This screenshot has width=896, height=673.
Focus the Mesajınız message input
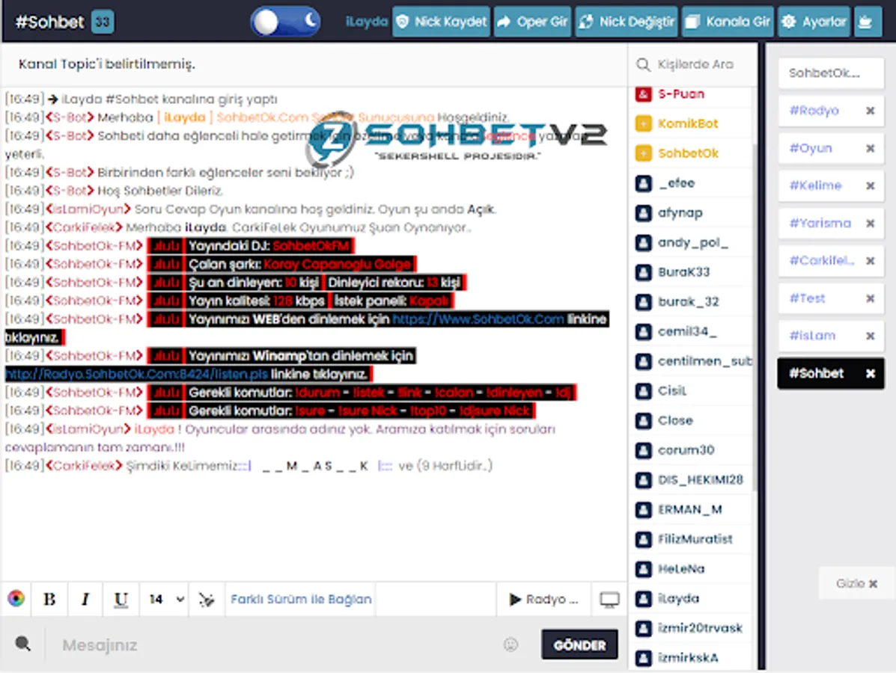point(274,645)
